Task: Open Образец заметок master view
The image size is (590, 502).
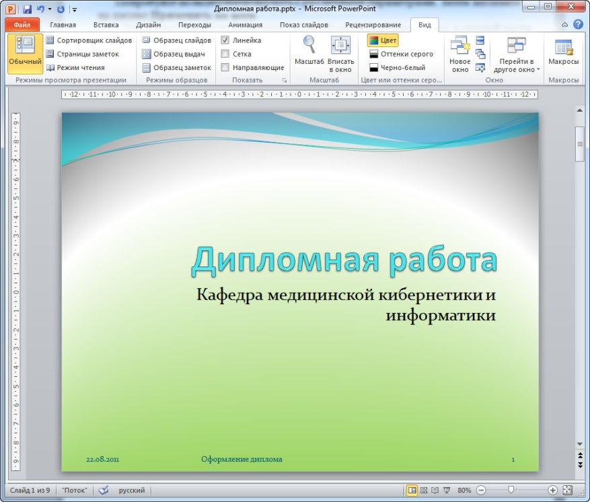Action: [x=176, y=68]
